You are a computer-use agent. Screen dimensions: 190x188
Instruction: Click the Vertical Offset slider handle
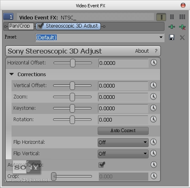(x=72, y=85)
